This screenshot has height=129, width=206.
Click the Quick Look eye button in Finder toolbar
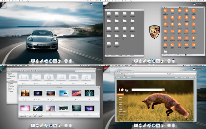tap(32, 71)
